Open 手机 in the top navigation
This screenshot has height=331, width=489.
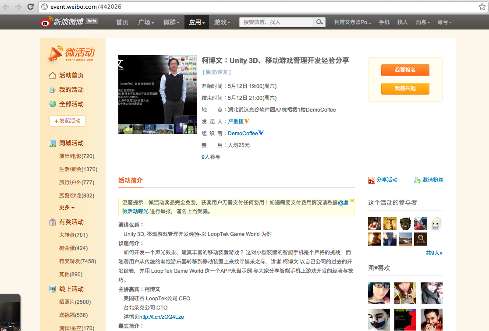coord(384,22)
